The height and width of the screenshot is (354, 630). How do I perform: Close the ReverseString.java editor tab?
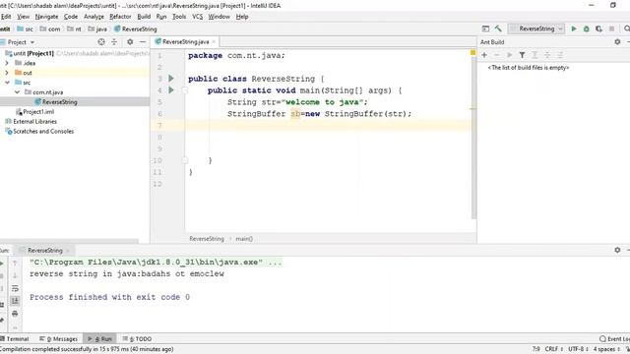tap(214, 41)
